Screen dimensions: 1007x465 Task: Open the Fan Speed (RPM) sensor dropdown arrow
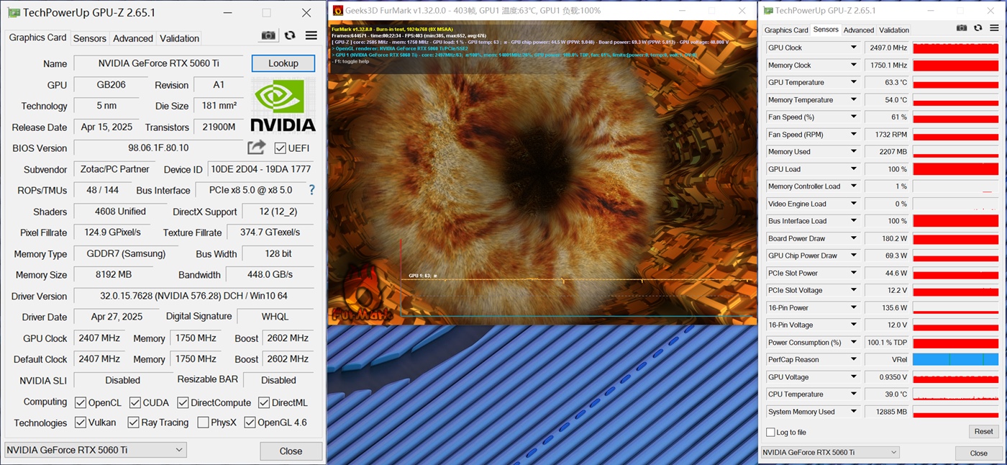(x=854, y=134)
